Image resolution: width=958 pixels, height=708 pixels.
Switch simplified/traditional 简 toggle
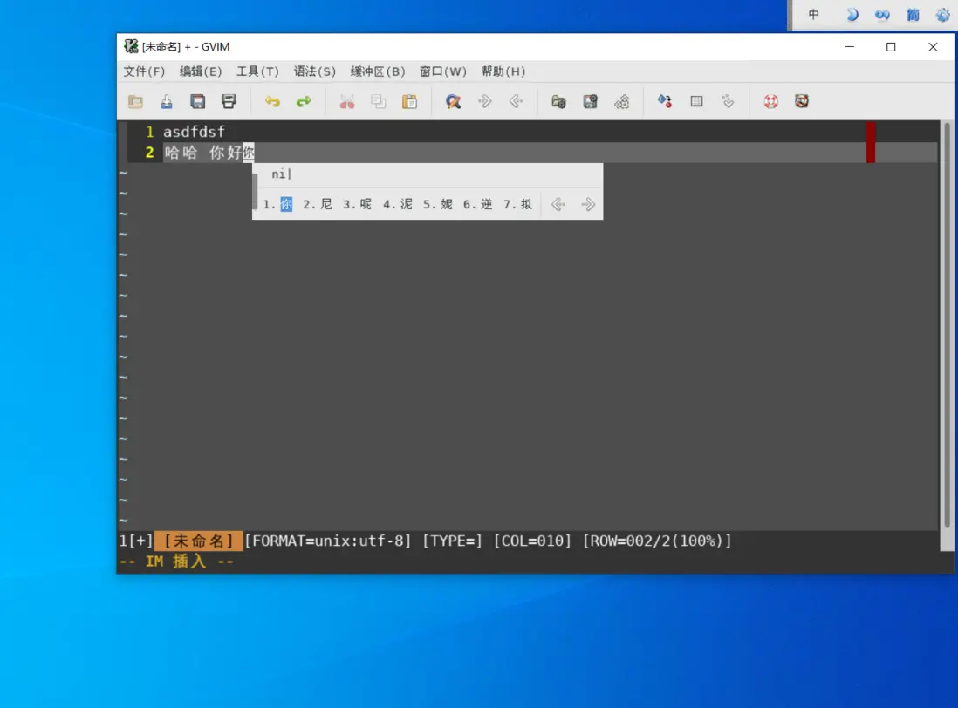pyautogui.click(x=913, y=15)
